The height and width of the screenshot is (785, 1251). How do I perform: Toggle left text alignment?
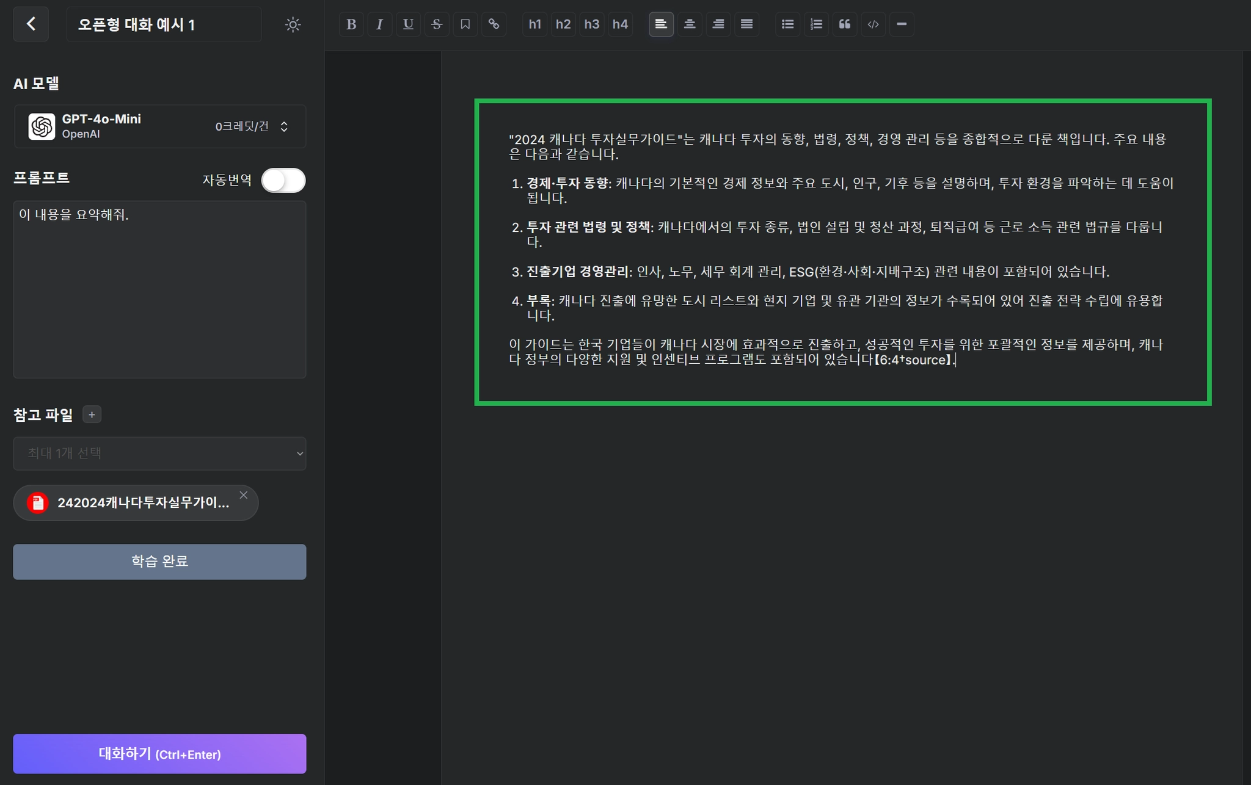661,24
